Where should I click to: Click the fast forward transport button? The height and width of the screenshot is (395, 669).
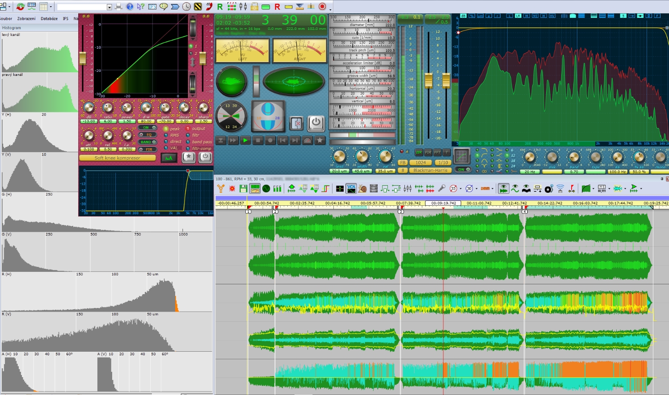pos(233,141)
